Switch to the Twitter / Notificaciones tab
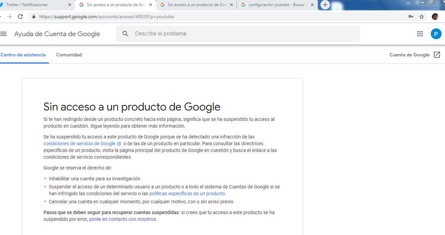Screen dimensions: 445x235 pos(36,5)
